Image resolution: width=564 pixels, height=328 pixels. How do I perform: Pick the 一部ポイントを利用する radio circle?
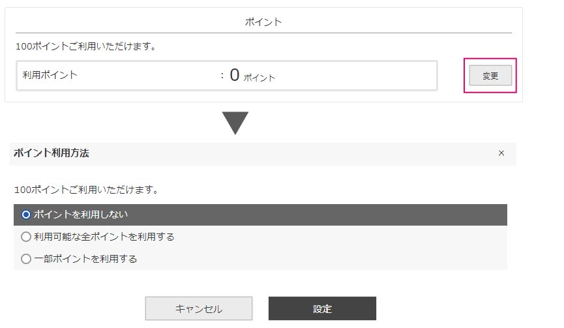pos(26,259)
